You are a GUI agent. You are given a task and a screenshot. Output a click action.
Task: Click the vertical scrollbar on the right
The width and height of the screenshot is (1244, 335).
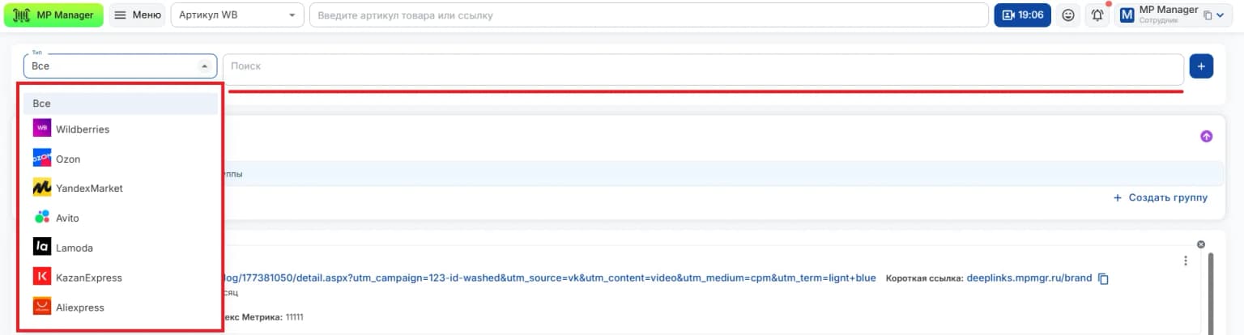coord(1212,293)
